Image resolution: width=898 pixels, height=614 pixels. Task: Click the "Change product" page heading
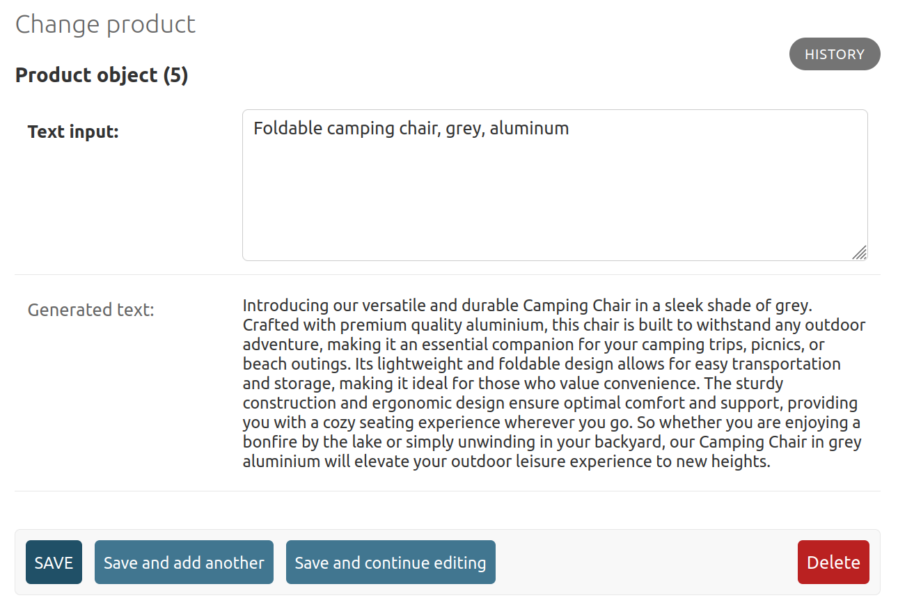[x=105, y=24]
